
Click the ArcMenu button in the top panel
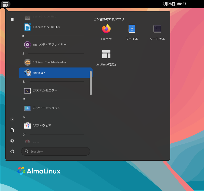click(x=5, y=4)
